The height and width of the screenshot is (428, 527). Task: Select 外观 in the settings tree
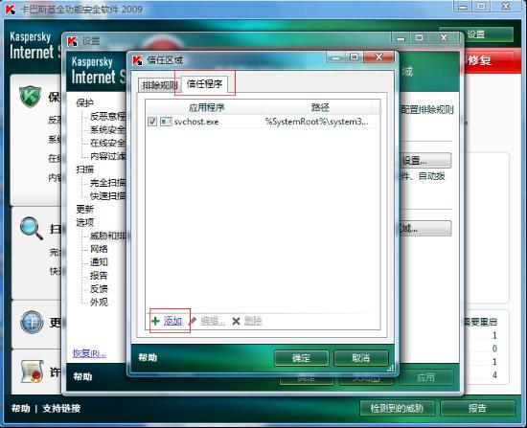[99, 302]
